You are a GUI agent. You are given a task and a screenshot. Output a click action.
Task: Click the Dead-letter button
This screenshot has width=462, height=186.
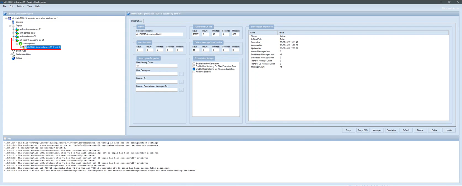click(391, 130)
